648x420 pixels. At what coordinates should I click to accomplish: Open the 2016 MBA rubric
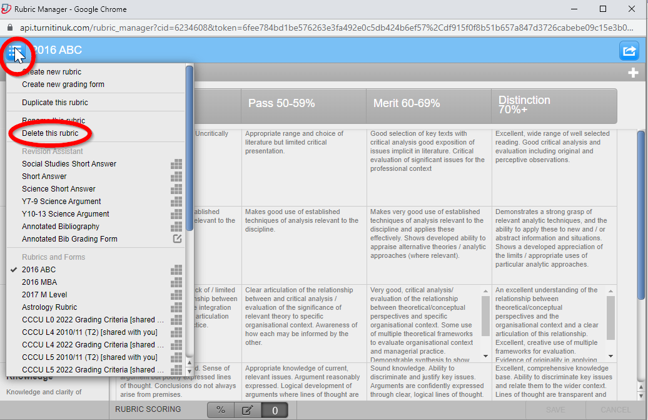[39, 282]
